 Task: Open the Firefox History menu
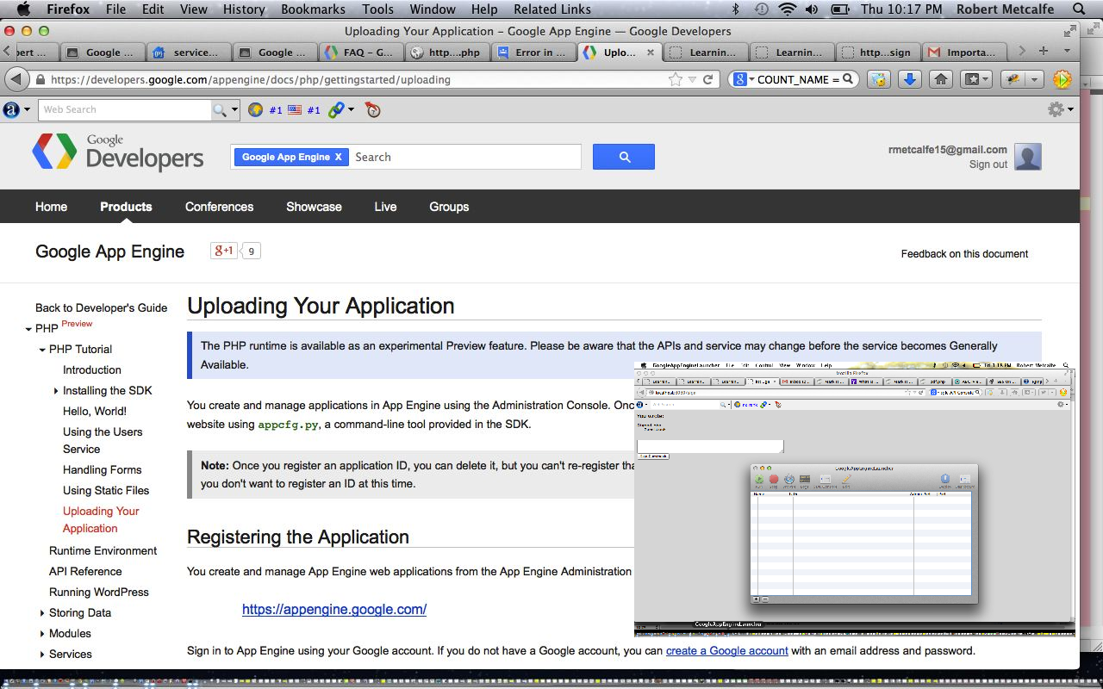pyautogui.click(x=244, y=9)
